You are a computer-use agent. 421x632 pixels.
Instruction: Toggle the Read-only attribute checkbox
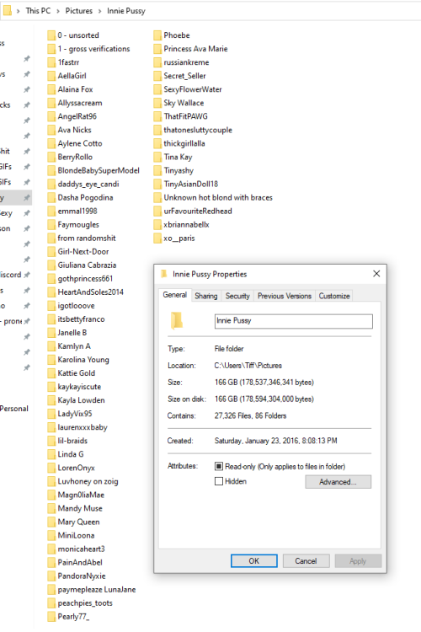(219, 466)
